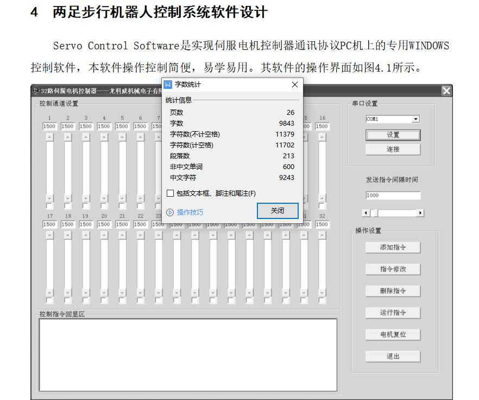This screenshot has width=479, height=400.
Task: Tick the checkbox under channel 20 slider
Action: click(x=104, y=300)
